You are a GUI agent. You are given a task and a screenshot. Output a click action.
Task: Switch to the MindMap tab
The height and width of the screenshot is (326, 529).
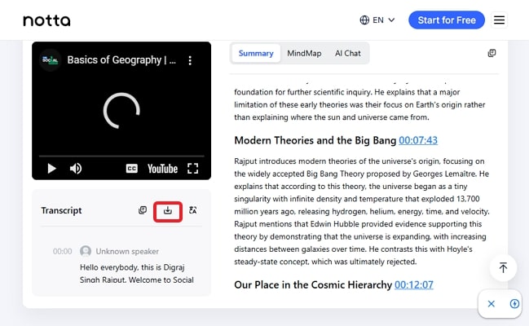304,54
